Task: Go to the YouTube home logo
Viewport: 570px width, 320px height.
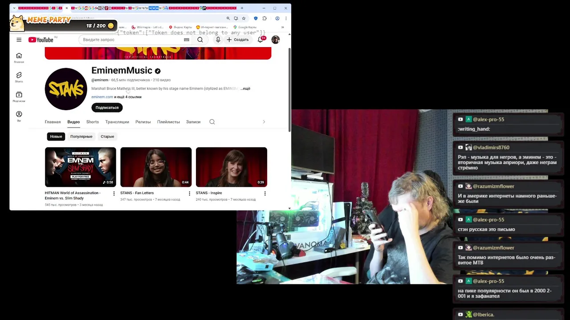Action: tap(41, 40)
